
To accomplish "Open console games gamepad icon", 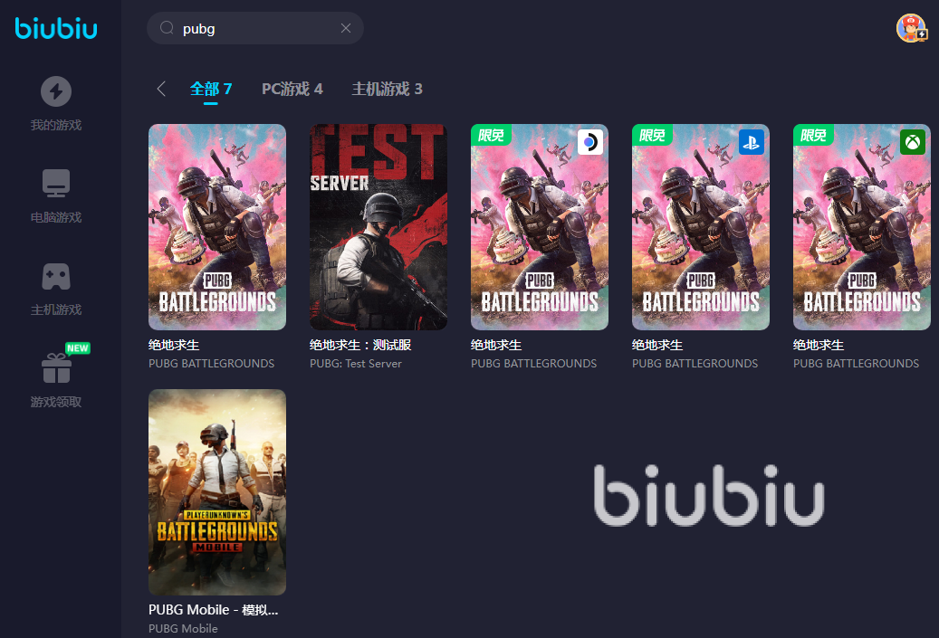I will pos(56,277).
